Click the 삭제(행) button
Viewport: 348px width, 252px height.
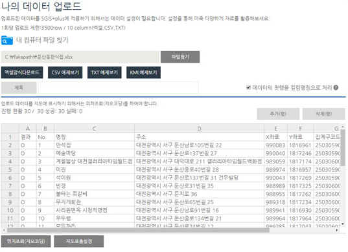[323, 114]
